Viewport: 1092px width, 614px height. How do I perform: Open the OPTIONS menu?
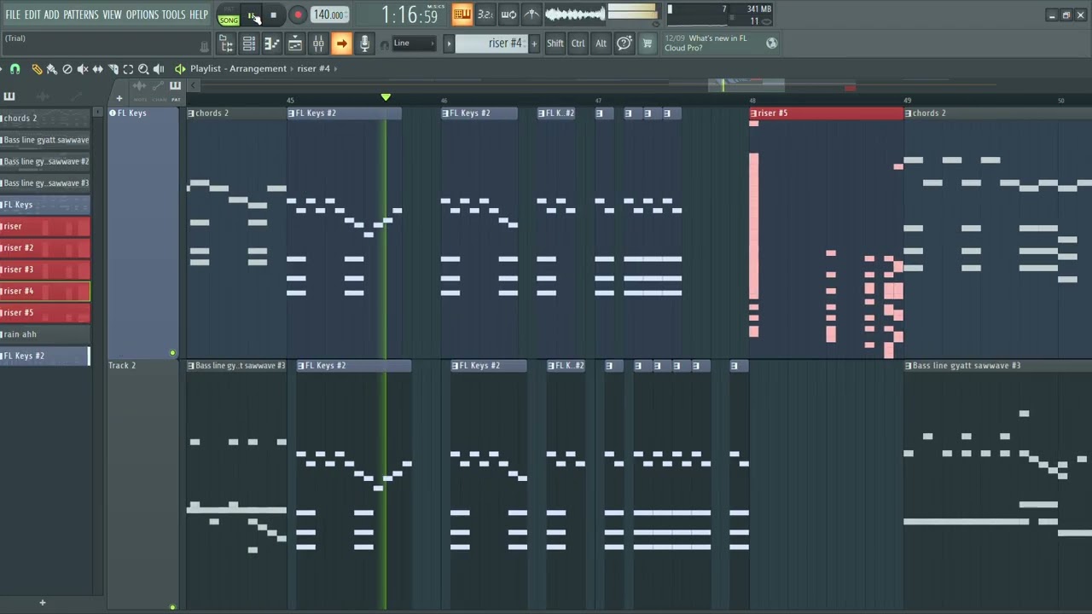pyautogui.click(x=142, y=14)
